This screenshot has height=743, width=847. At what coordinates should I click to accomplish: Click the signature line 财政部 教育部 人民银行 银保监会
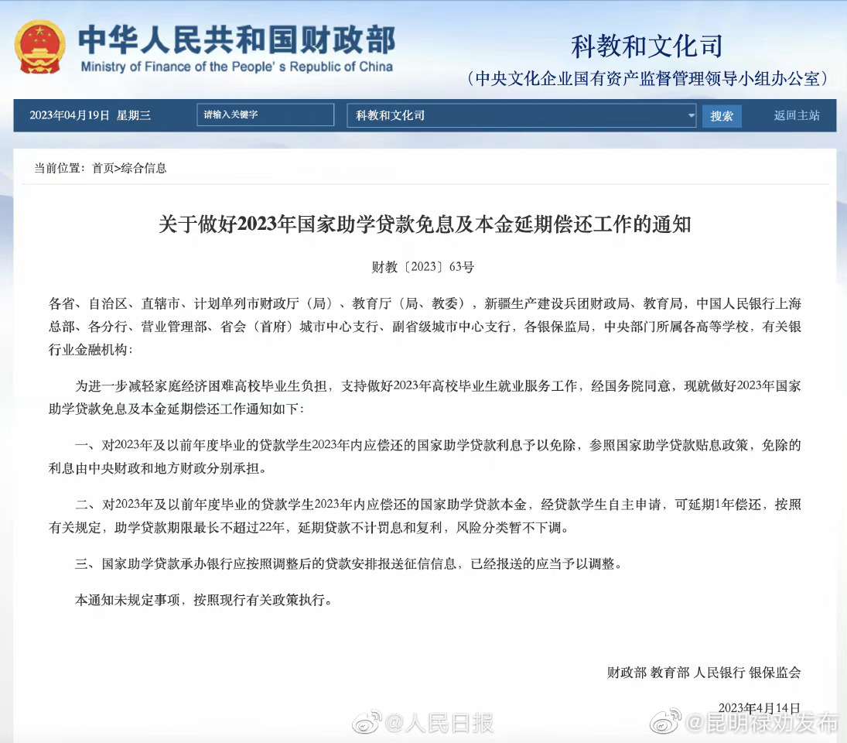tap(704, 673)
